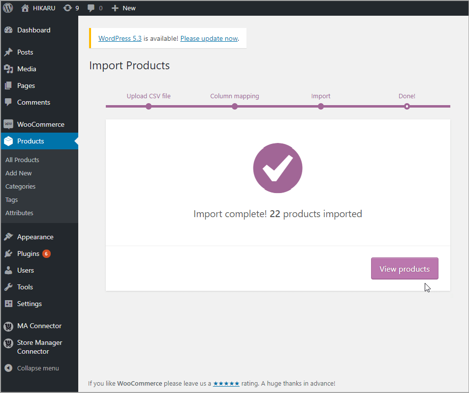Click the Collapse menu arrow icon
The image size is (469, 393).
[x=8, y=368]
